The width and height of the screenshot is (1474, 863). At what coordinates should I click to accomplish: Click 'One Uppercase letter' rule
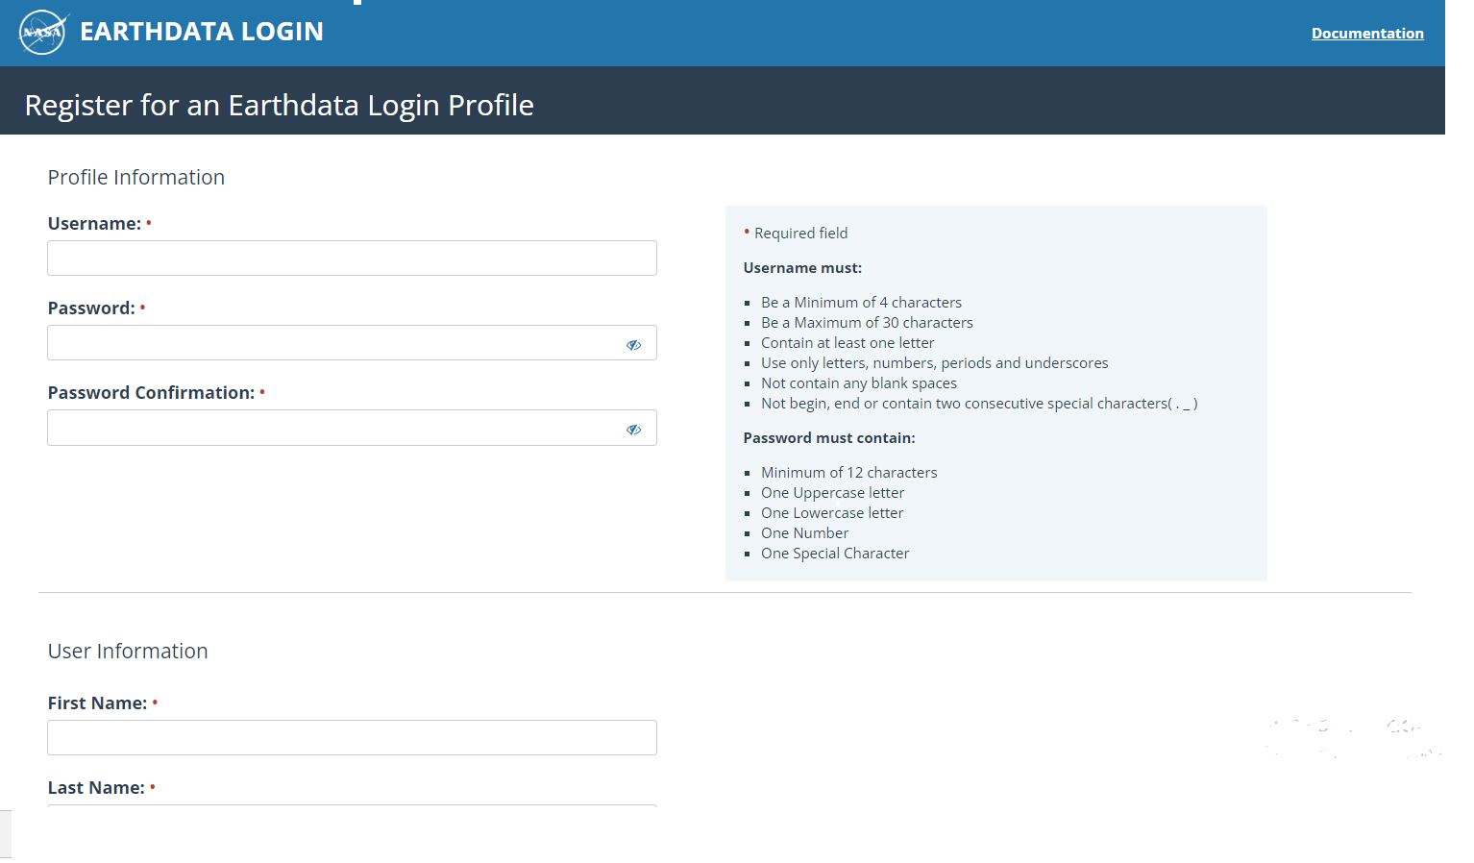833,493
